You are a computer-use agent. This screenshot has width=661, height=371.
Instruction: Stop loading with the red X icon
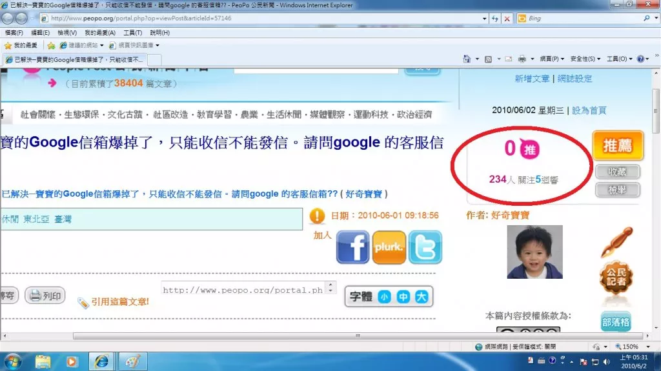(507, 19)
